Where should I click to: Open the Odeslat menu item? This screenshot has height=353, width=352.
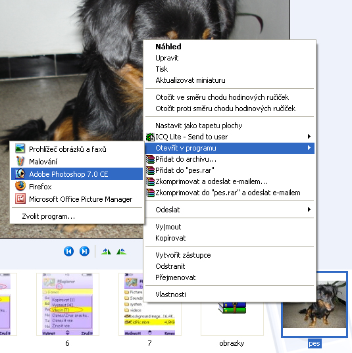(x=230, y=210)
